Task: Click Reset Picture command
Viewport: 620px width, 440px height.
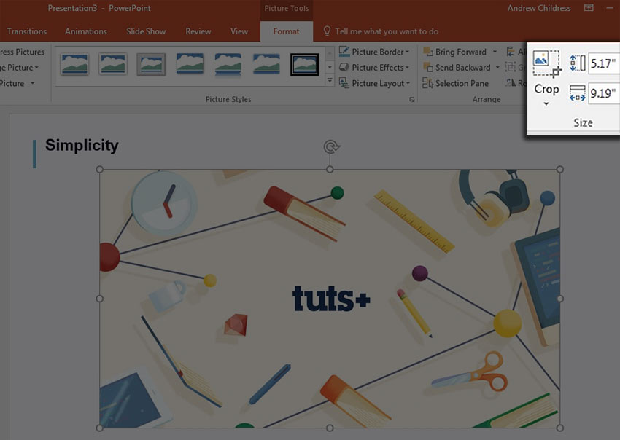Action: (12, 83)
